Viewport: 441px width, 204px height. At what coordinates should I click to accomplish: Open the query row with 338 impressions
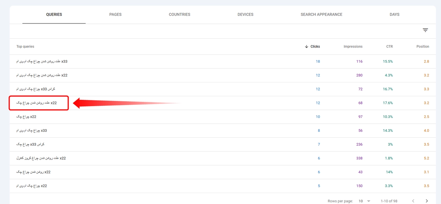41,158
